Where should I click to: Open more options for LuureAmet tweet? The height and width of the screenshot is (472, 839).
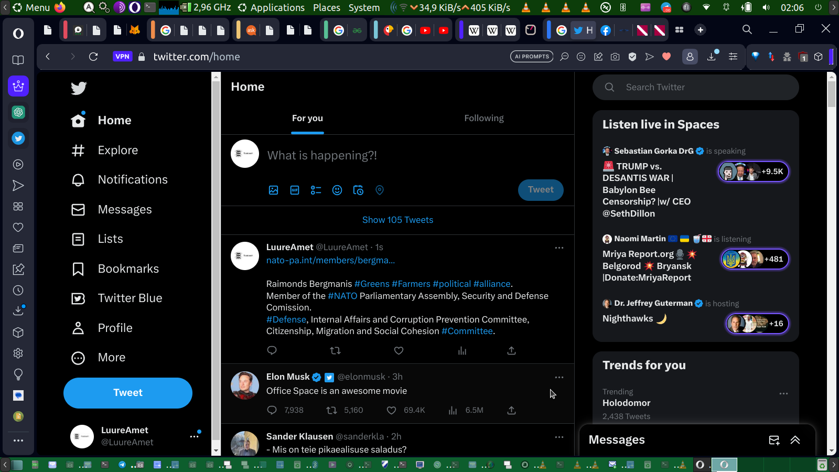pyautogui.click(x=559, y=248)
